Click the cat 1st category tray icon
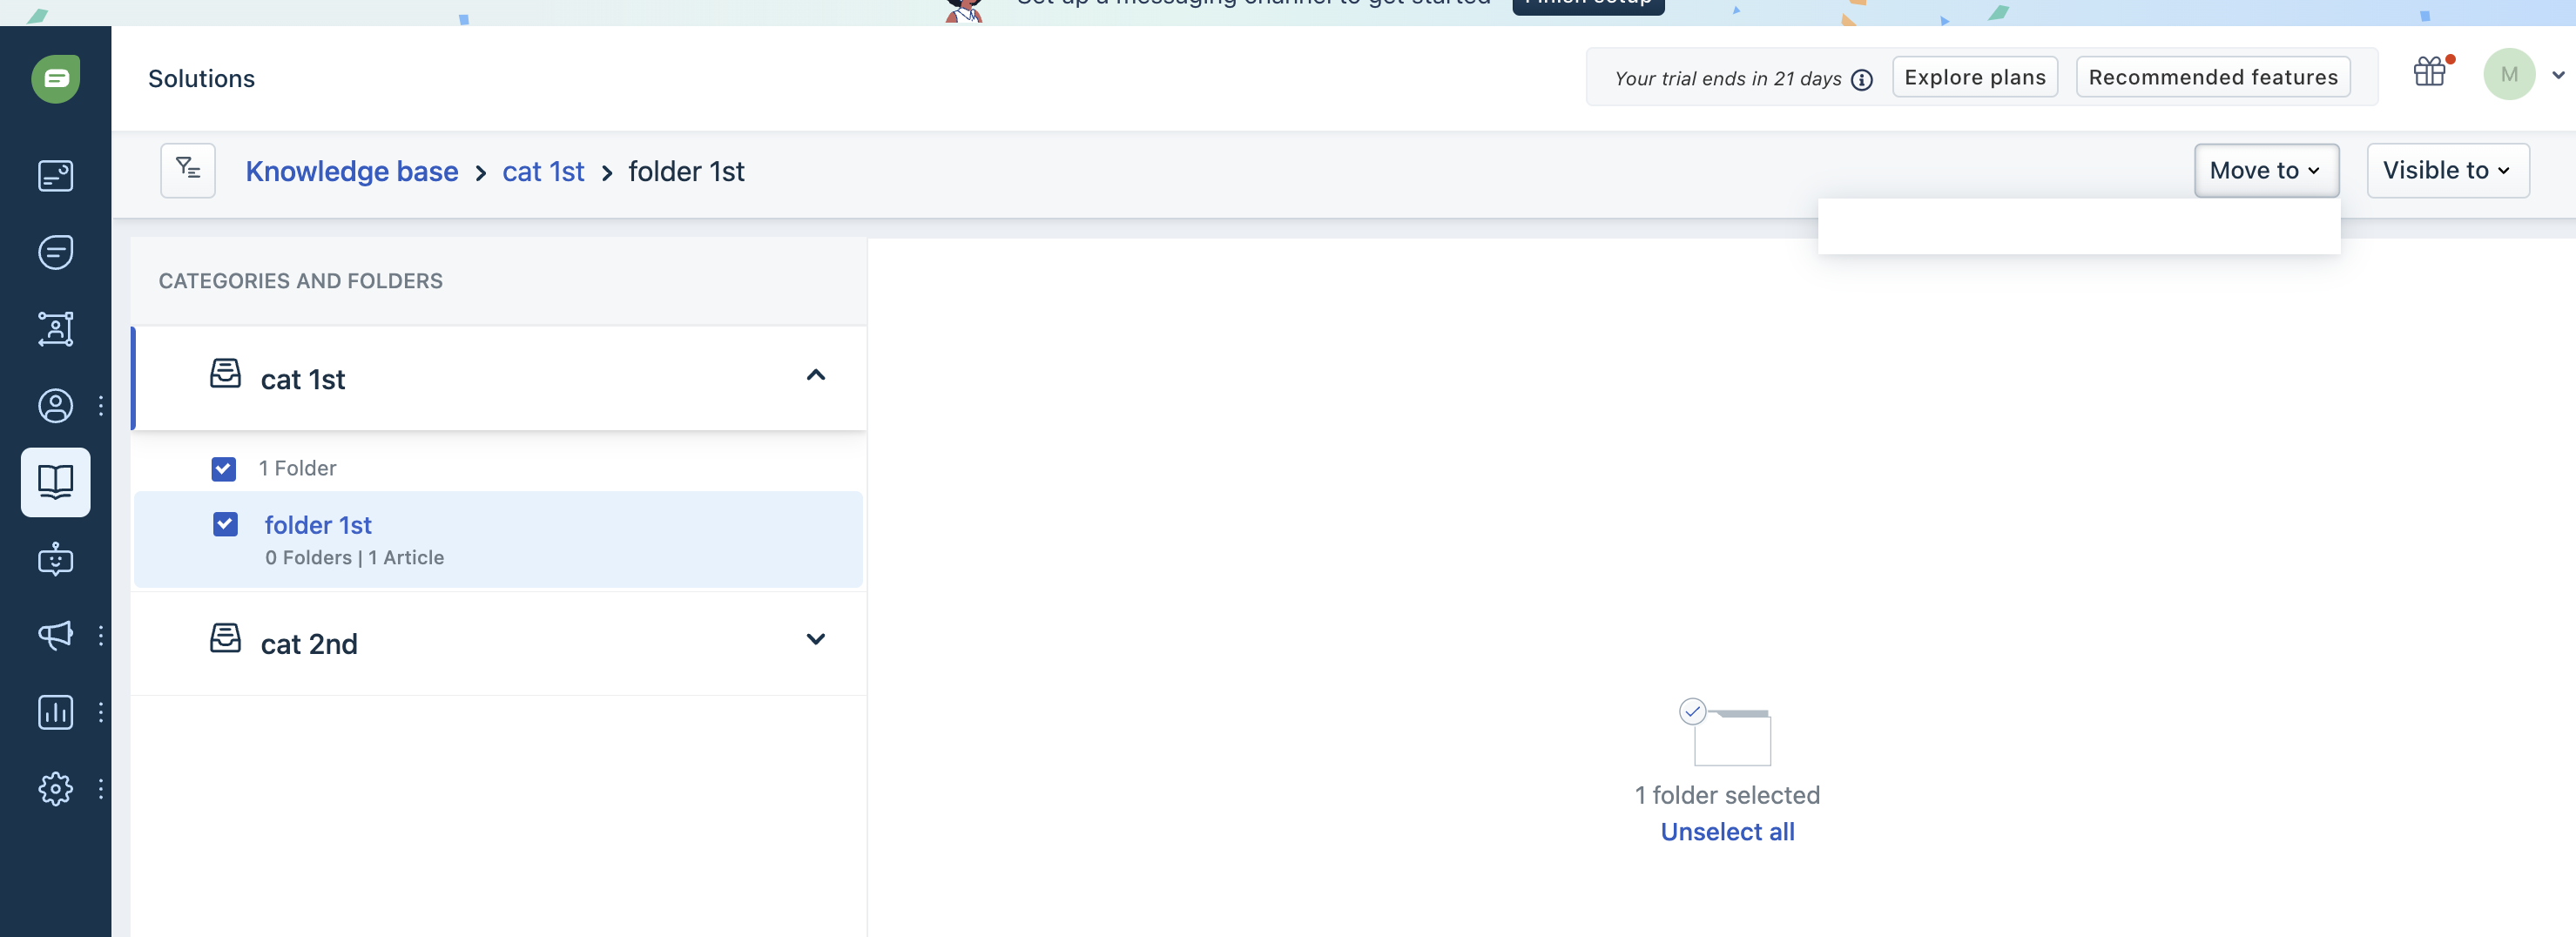This screenshot has width=2576, height=937. 226,373
